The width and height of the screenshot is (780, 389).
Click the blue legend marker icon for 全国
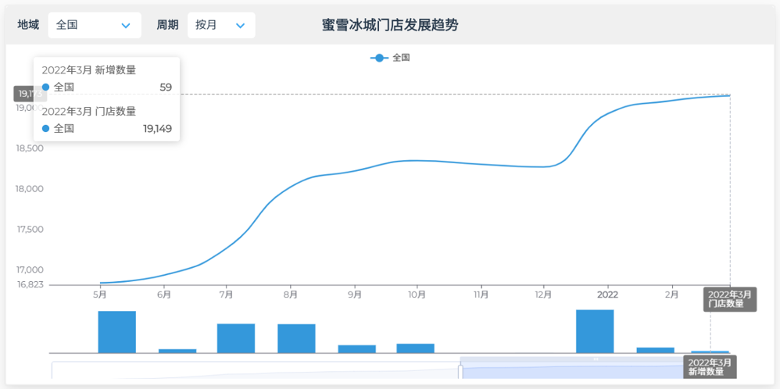tap(379, 58)
